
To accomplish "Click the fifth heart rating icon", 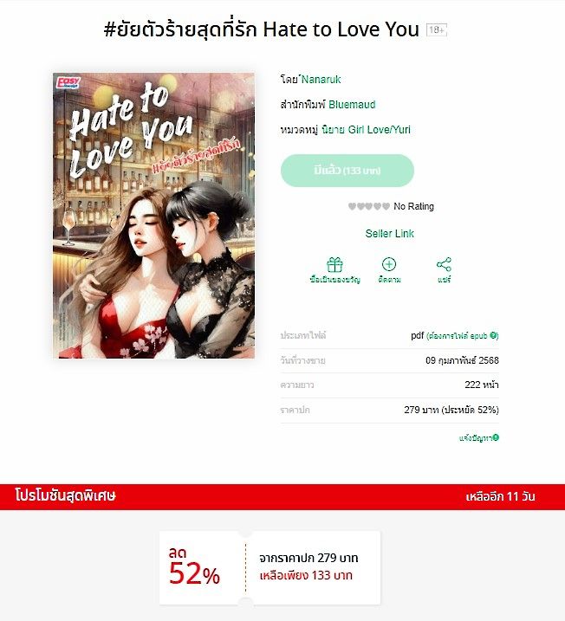I will (x=386, y=206).
